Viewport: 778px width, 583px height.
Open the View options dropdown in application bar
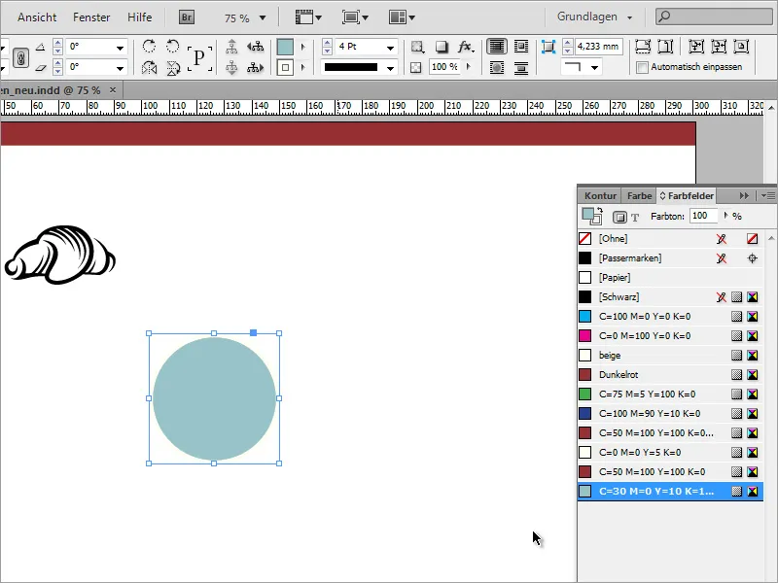pyautogui.click(x=308, y=17)
